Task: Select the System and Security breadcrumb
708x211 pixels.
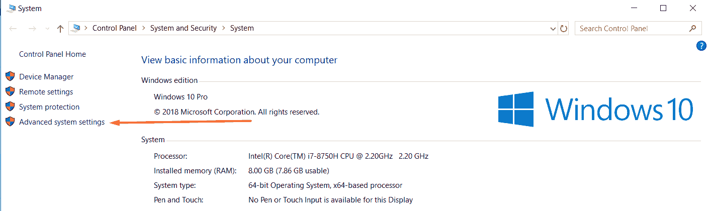Action: (183, 28)
